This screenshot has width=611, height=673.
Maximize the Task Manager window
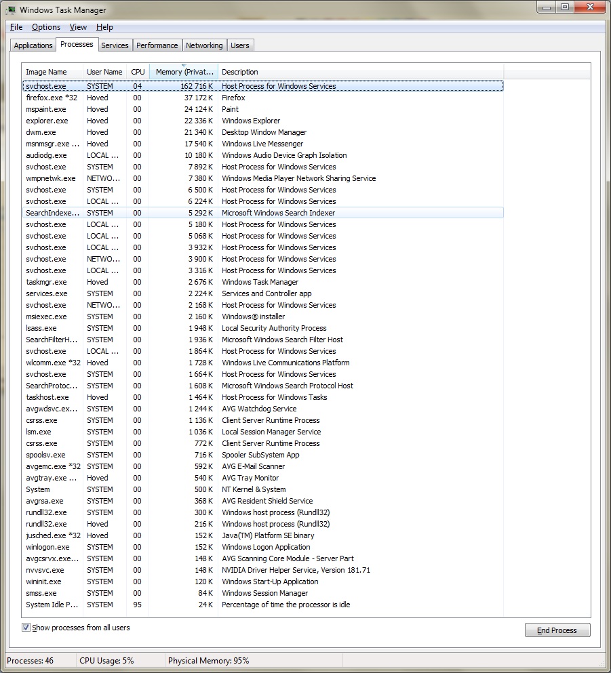(565, 7)
